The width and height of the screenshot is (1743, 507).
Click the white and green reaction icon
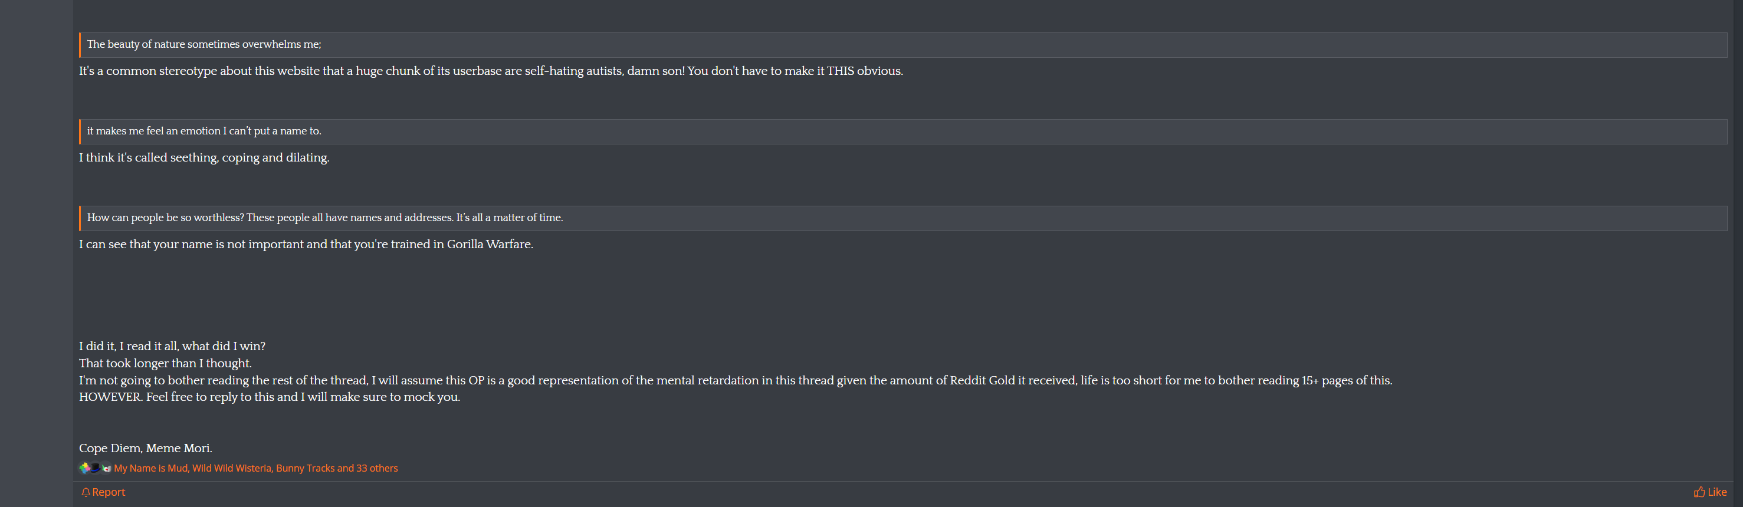point(106,468)
